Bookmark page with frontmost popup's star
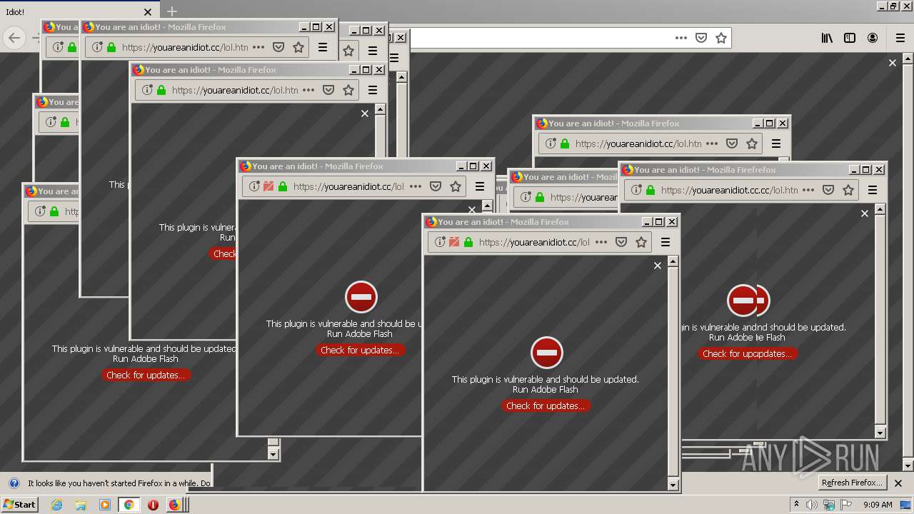The width and height of the screenshot is (914, 514). (641, 242)
